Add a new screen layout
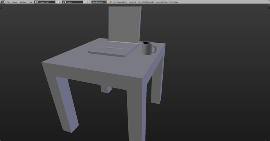270x141 pixels. 57,2
